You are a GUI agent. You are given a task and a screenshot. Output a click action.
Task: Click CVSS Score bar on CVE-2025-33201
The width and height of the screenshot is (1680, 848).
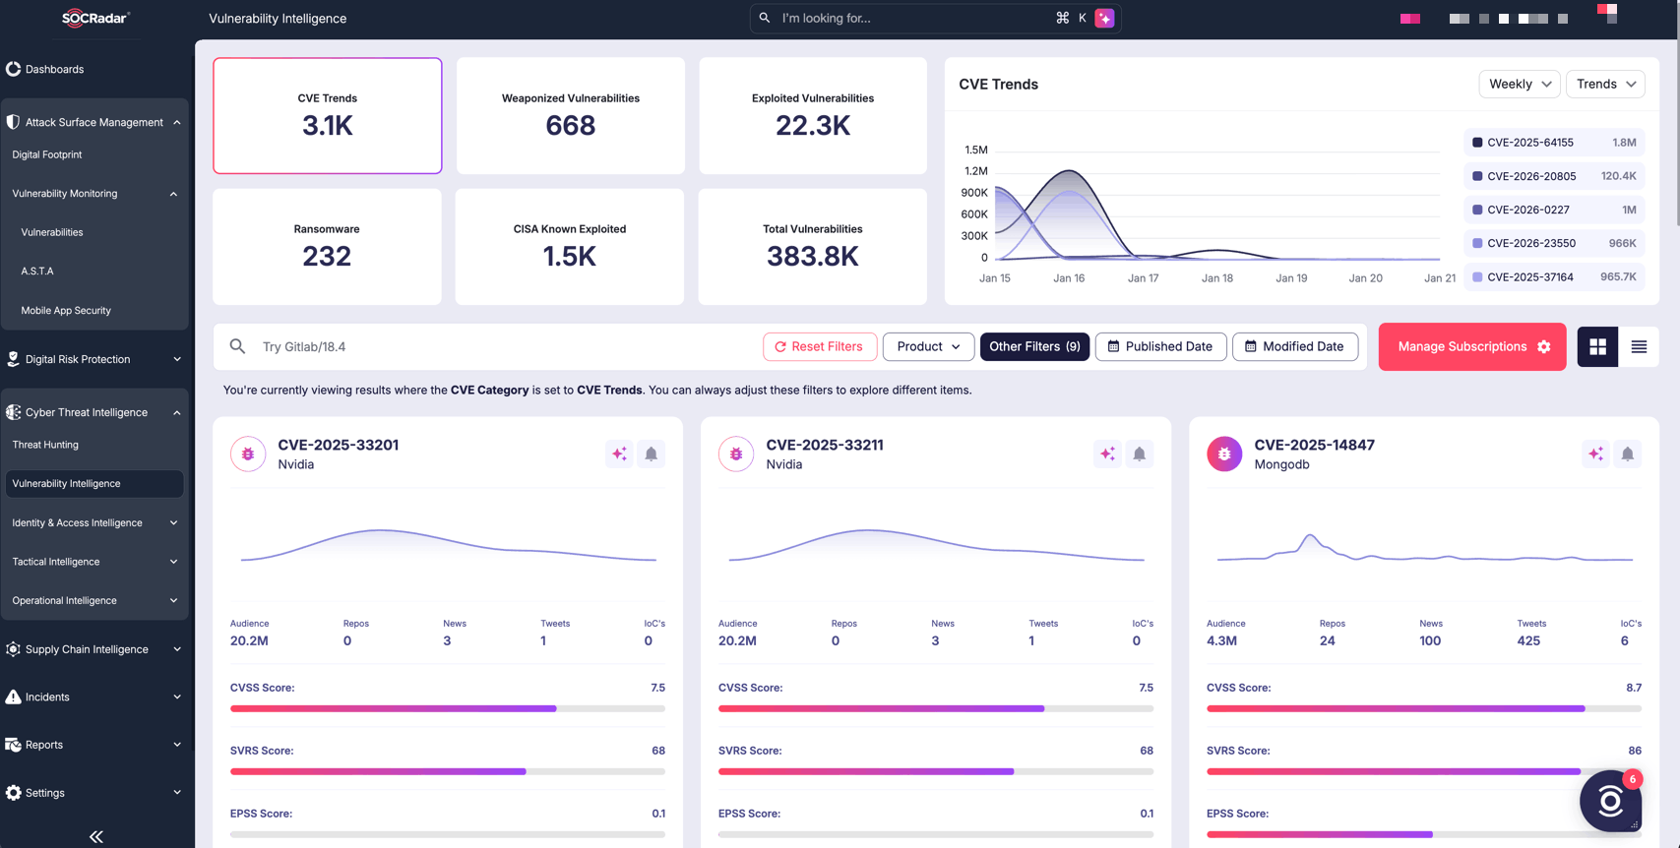447,708
